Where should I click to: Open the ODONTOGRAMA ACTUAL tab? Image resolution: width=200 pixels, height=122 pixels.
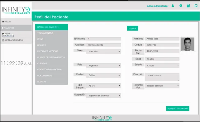(x=51, y=69)
